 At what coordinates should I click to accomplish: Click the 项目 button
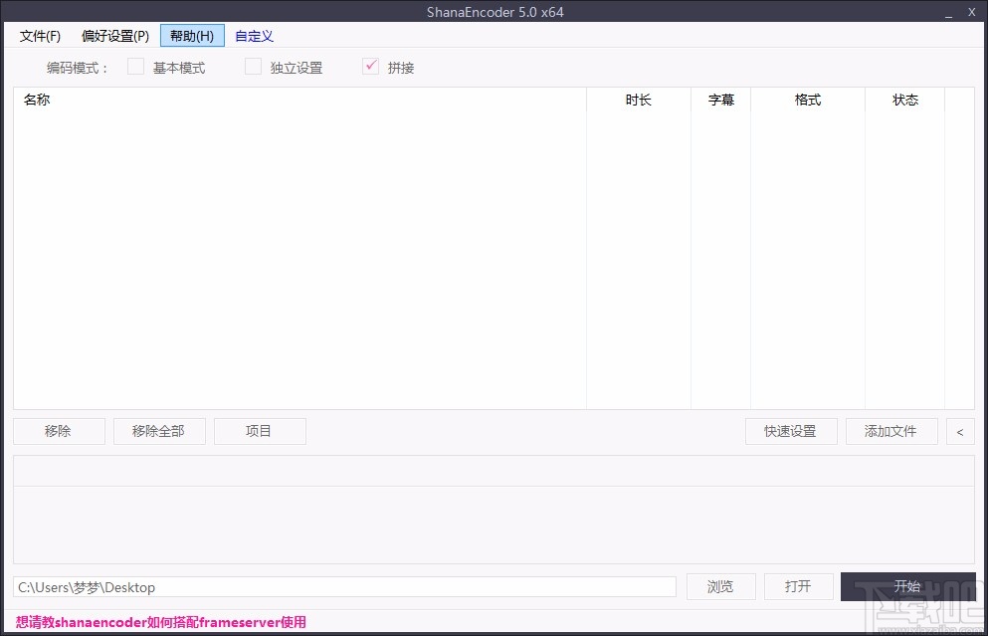[x=260, y=431]
